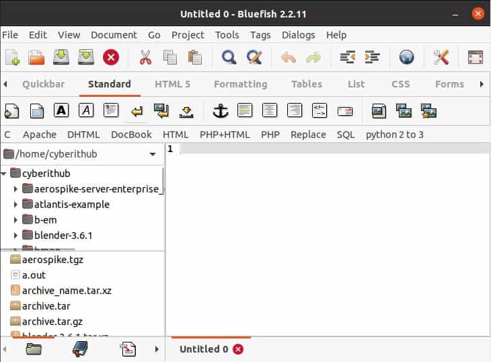Show more side panel tabs with right arrow

click(x=157, y=349)
